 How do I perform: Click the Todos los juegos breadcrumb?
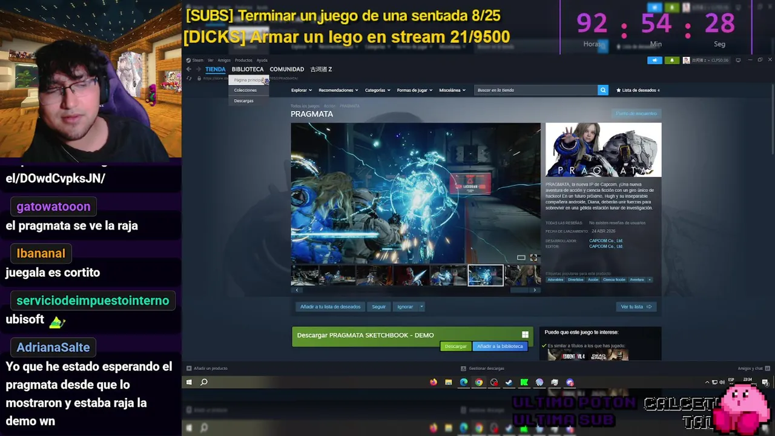point(305,106)
